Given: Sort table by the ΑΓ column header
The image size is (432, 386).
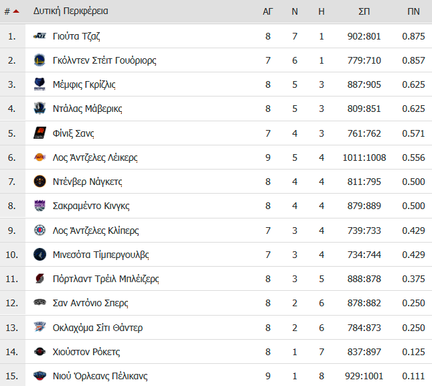Looking at the screenshot, I should (x=268, y=11).
